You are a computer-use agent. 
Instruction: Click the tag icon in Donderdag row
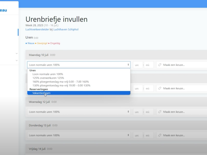160,135
